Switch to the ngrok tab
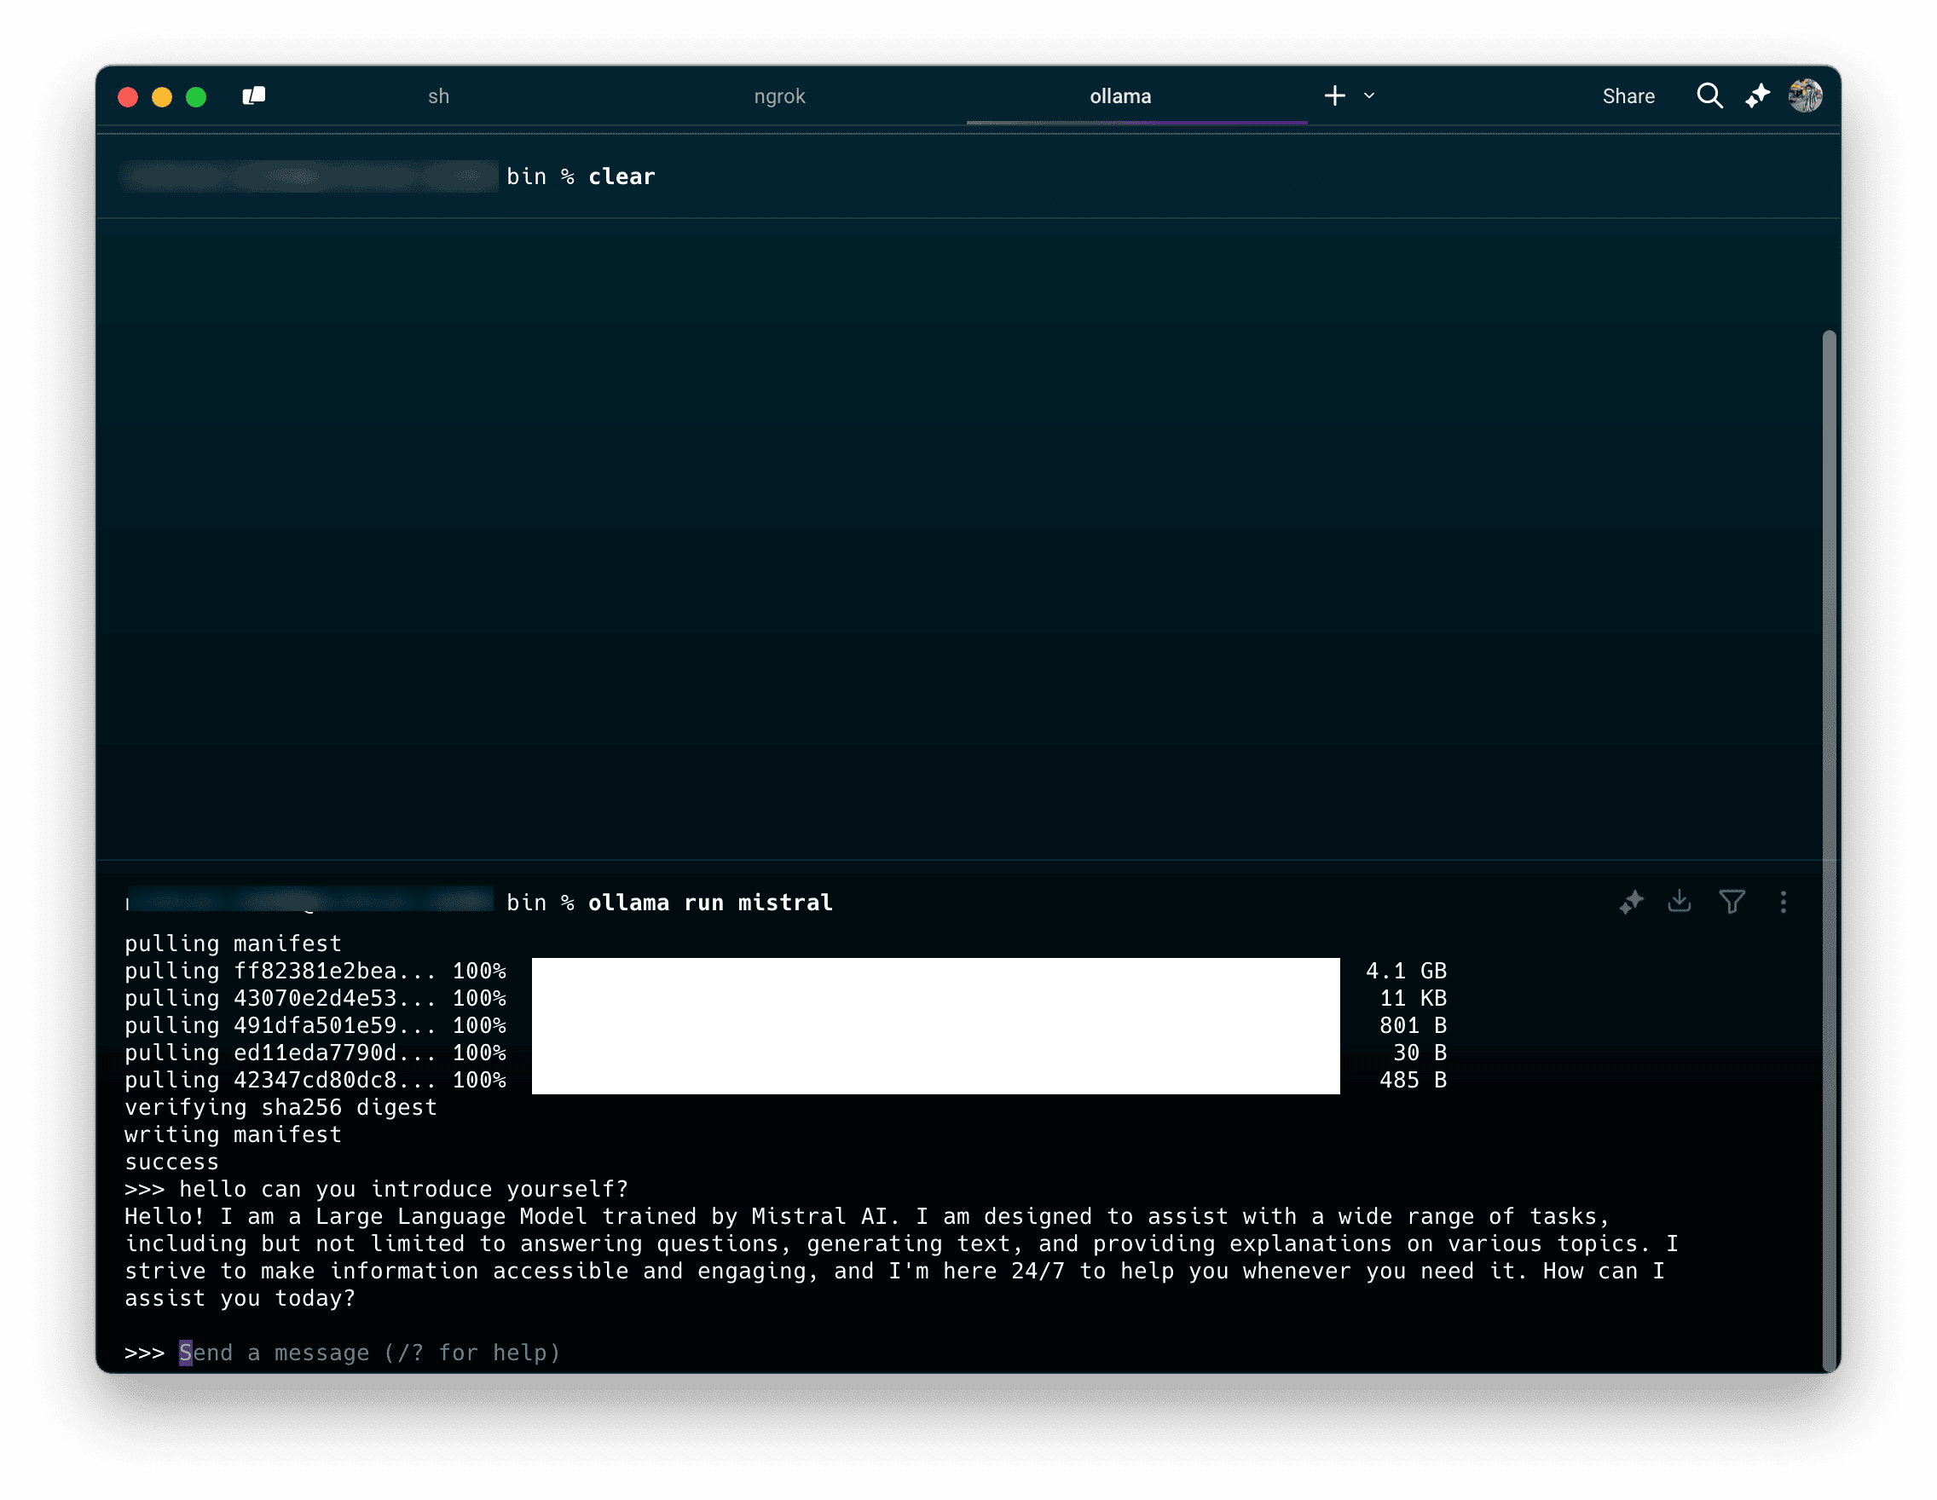This screenshot has height=1500, width=1937. [778, 96]
